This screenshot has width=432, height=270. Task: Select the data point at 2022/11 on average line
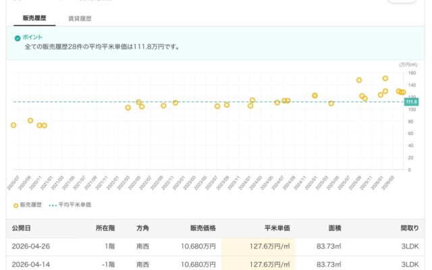(175, 103)
